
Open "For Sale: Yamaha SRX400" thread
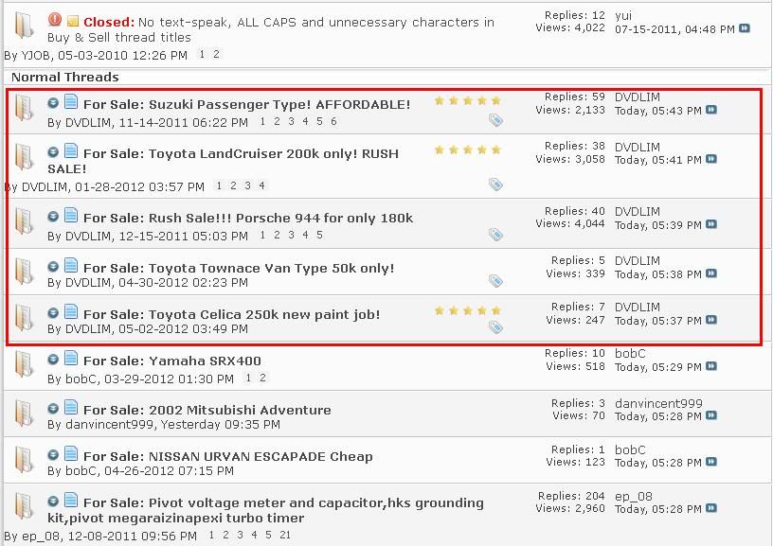click(x=171, y=361)
